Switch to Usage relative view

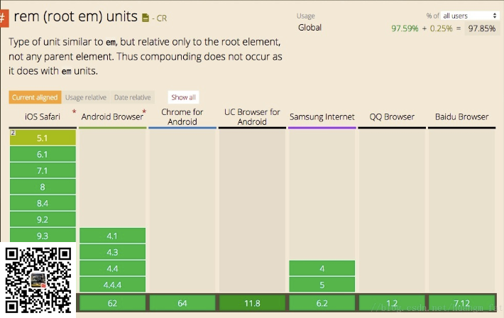tap(86, 97)
